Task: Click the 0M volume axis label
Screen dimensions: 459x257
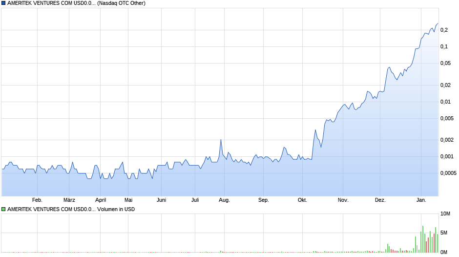Action: (444, 252)
